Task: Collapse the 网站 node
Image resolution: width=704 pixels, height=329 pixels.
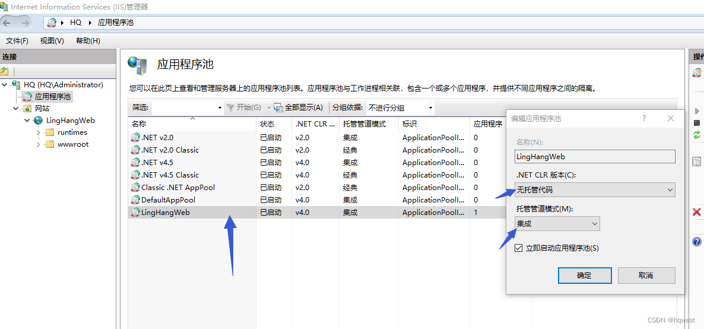Action: pyautogui.click(x=15, y=108)
